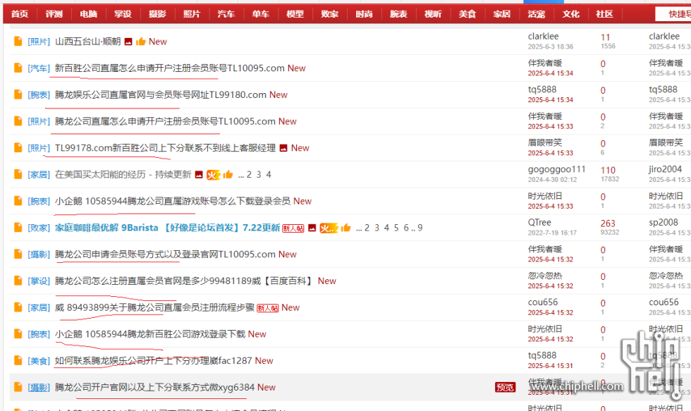
Task: Go to page 9 of 家庭咖啡最优解 thread
Action: (x=420, y=228)
